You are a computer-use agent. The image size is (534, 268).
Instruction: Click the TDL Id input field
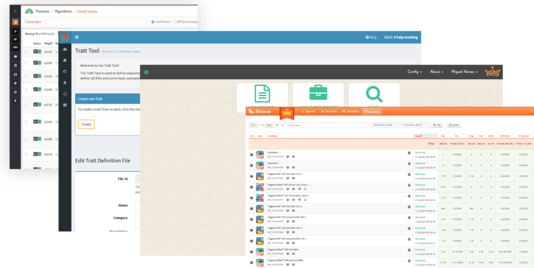(x=137, y=179)
